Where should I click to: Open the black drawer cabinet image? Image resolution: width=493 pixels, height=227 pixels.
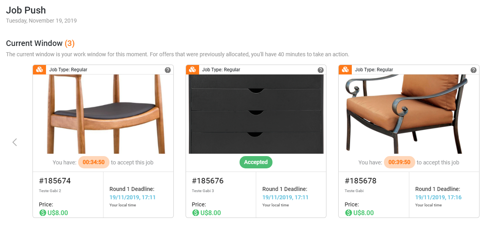tap(256, 114)
